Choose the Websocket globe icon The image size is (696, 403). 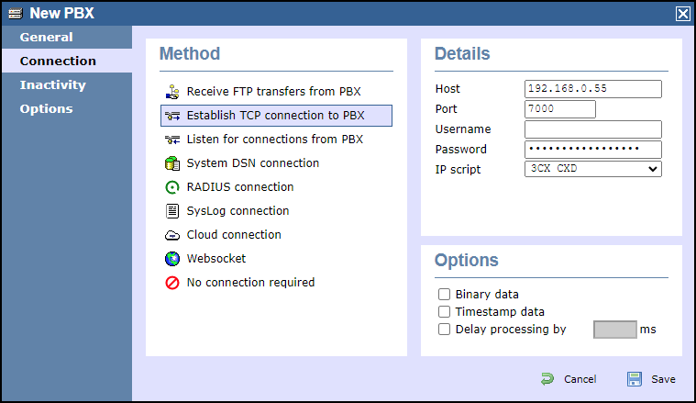pyautogui.click(x=171, y=259)
